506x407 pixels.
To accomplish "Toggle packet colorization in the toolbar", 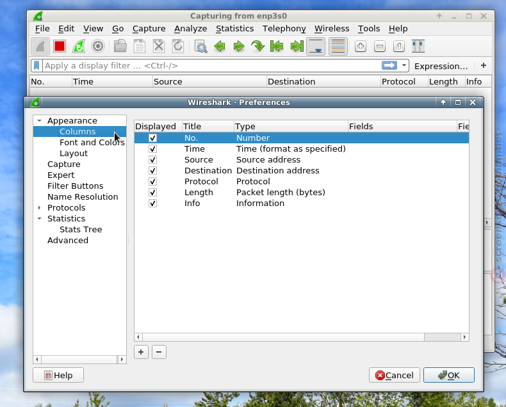I will (x=338, y=47).
